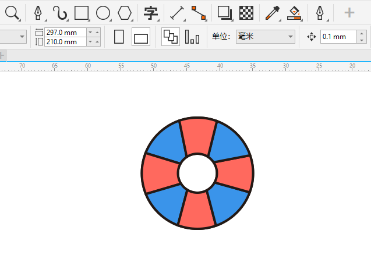Click the bottom red wheel segment

[x=197, y=210]
